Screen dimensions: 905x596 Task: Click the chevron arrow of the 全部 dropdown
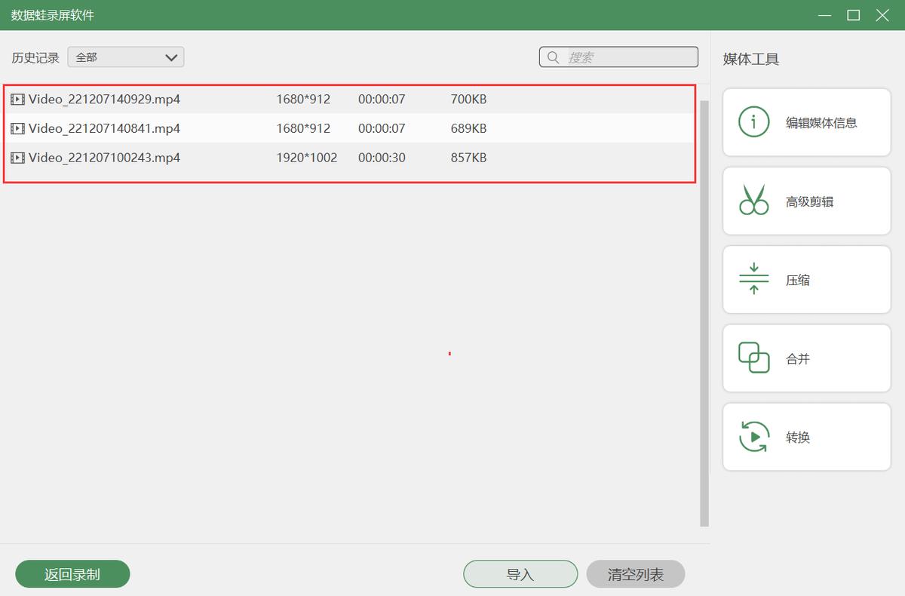(x=171, y=57)
